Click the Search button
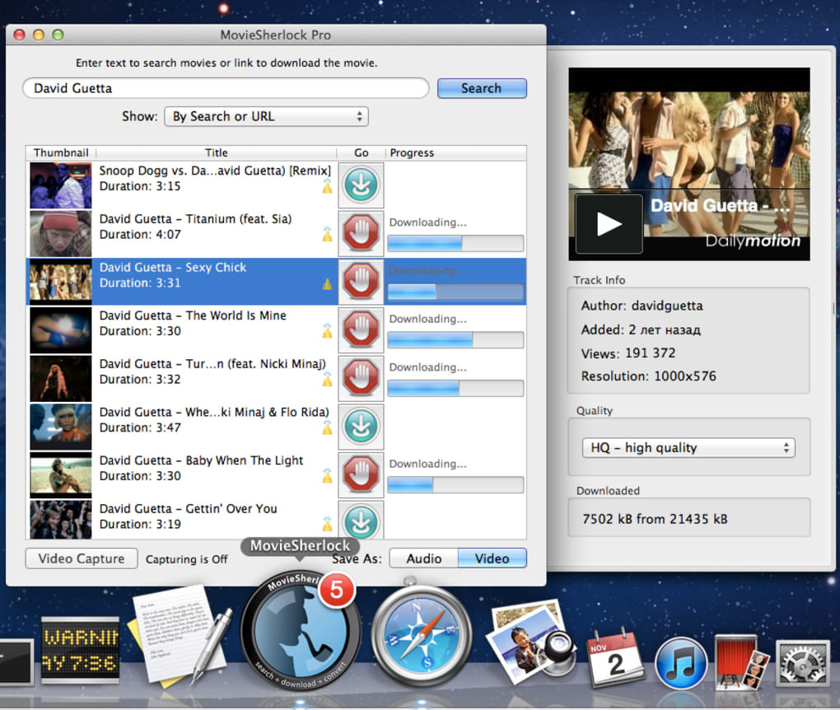This screenshot has width=840, height=710. pos(482,88)
